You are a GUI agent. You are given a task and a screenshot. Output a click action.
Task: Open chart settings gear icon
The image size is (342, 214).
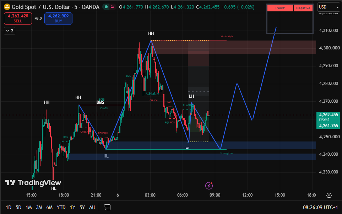coord(329,195)
